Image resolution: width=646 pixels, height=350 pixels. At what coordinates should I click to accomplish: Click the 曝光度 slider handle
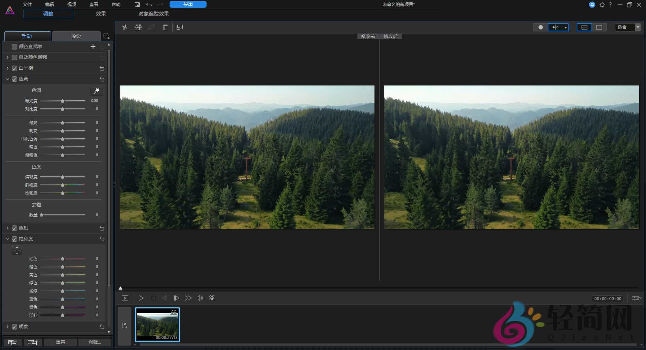coord(63,101)
